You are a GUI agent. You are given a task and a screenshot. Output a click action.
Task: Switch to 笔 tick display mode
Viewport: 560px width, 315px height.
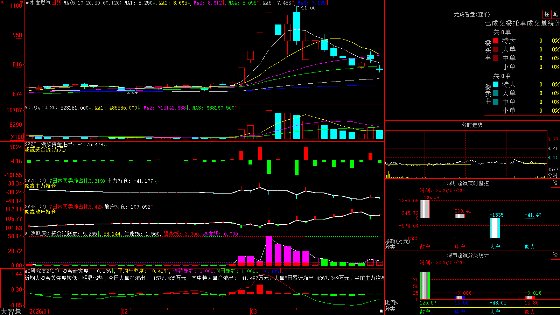(556, 14)
